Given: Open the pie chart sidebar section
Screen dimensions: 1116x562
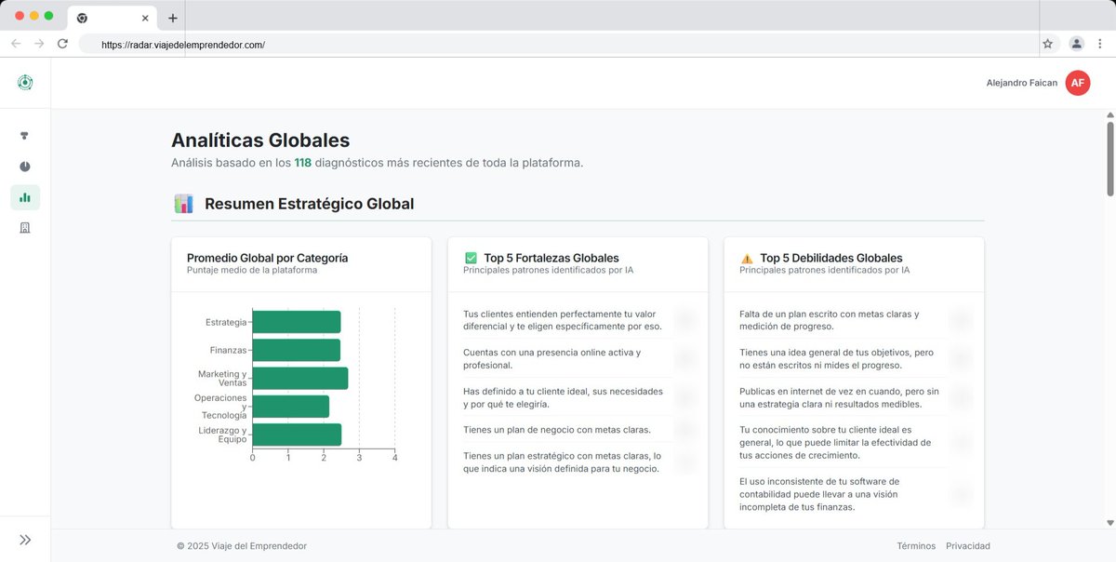Looking at the screenshot, I should click(25, 167).
